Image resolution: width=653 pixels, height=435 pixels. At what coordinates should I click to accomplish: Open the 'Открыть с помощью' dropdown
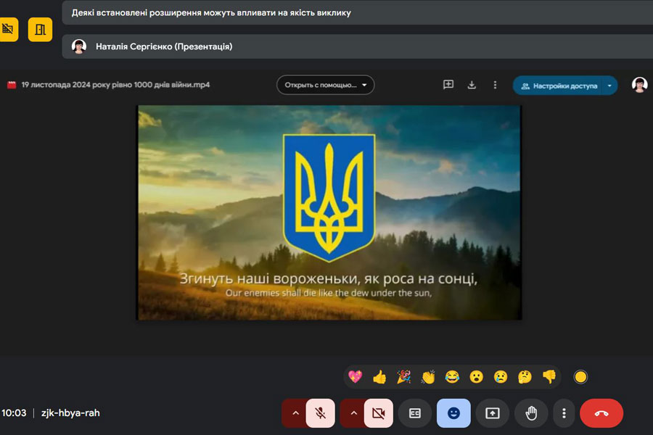tap(325, 85)
